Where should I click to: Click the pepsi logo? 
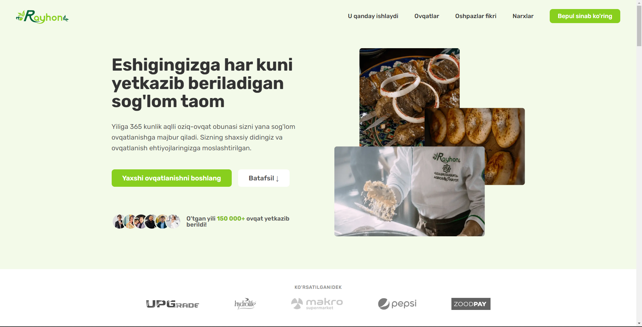(397, 304)
